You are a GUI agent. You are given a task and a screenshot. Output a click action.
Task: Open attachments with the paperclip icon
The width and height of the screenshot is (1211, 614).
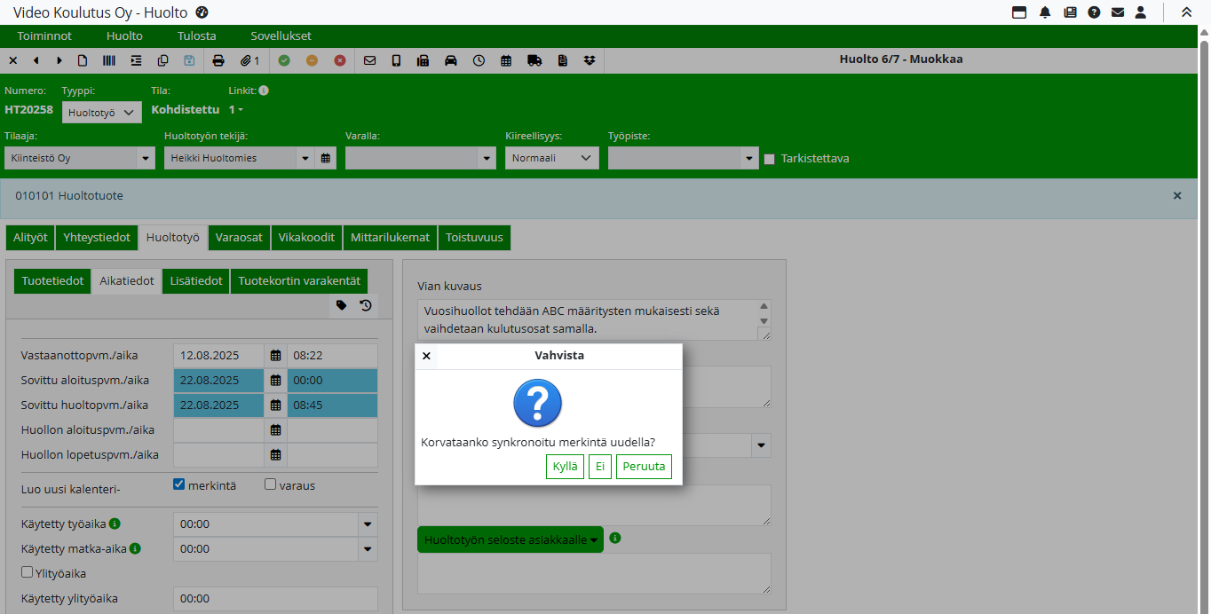click(x=249, y=60)
